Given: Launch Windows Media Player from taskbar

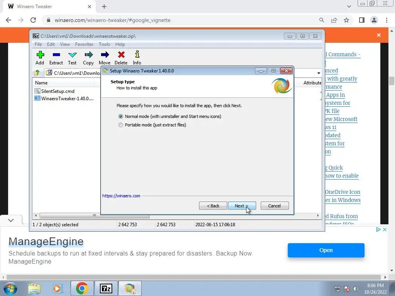Looking at the screenshot, I should tap(57, 288).
